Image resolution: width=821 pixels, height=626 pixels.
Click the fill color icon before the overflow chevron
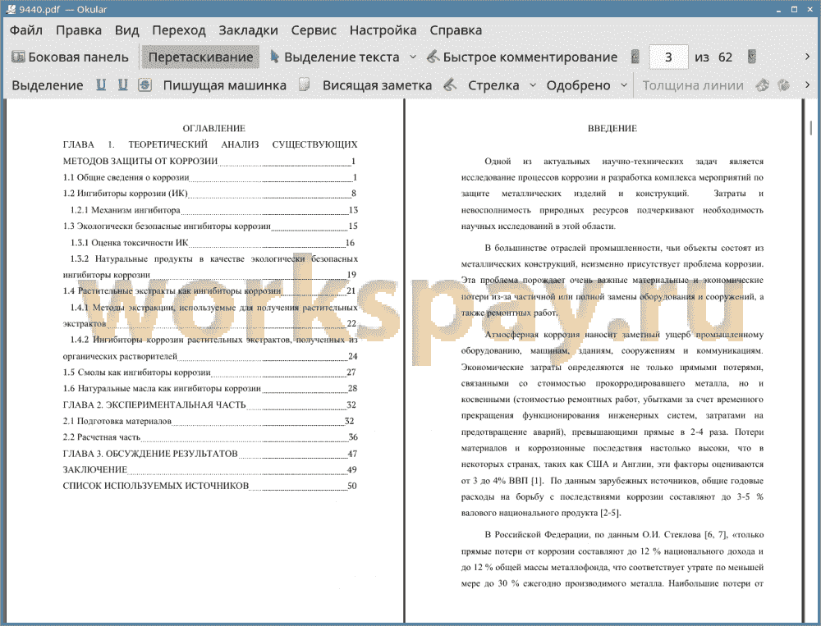tap(784, 85)
